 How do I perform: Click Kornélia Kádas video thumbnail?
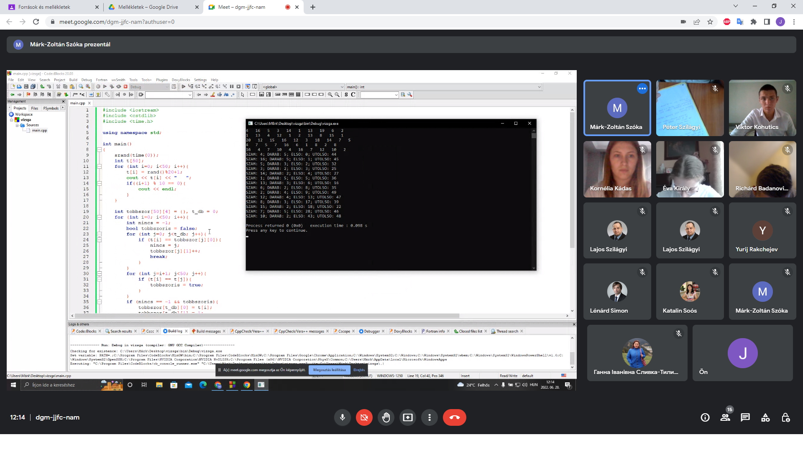(x=617, y=169)
